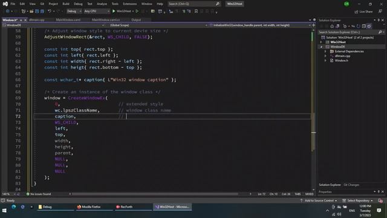Expand dllmain.cpp tree node
Screen dimensions: 387x218
point(325,56)
